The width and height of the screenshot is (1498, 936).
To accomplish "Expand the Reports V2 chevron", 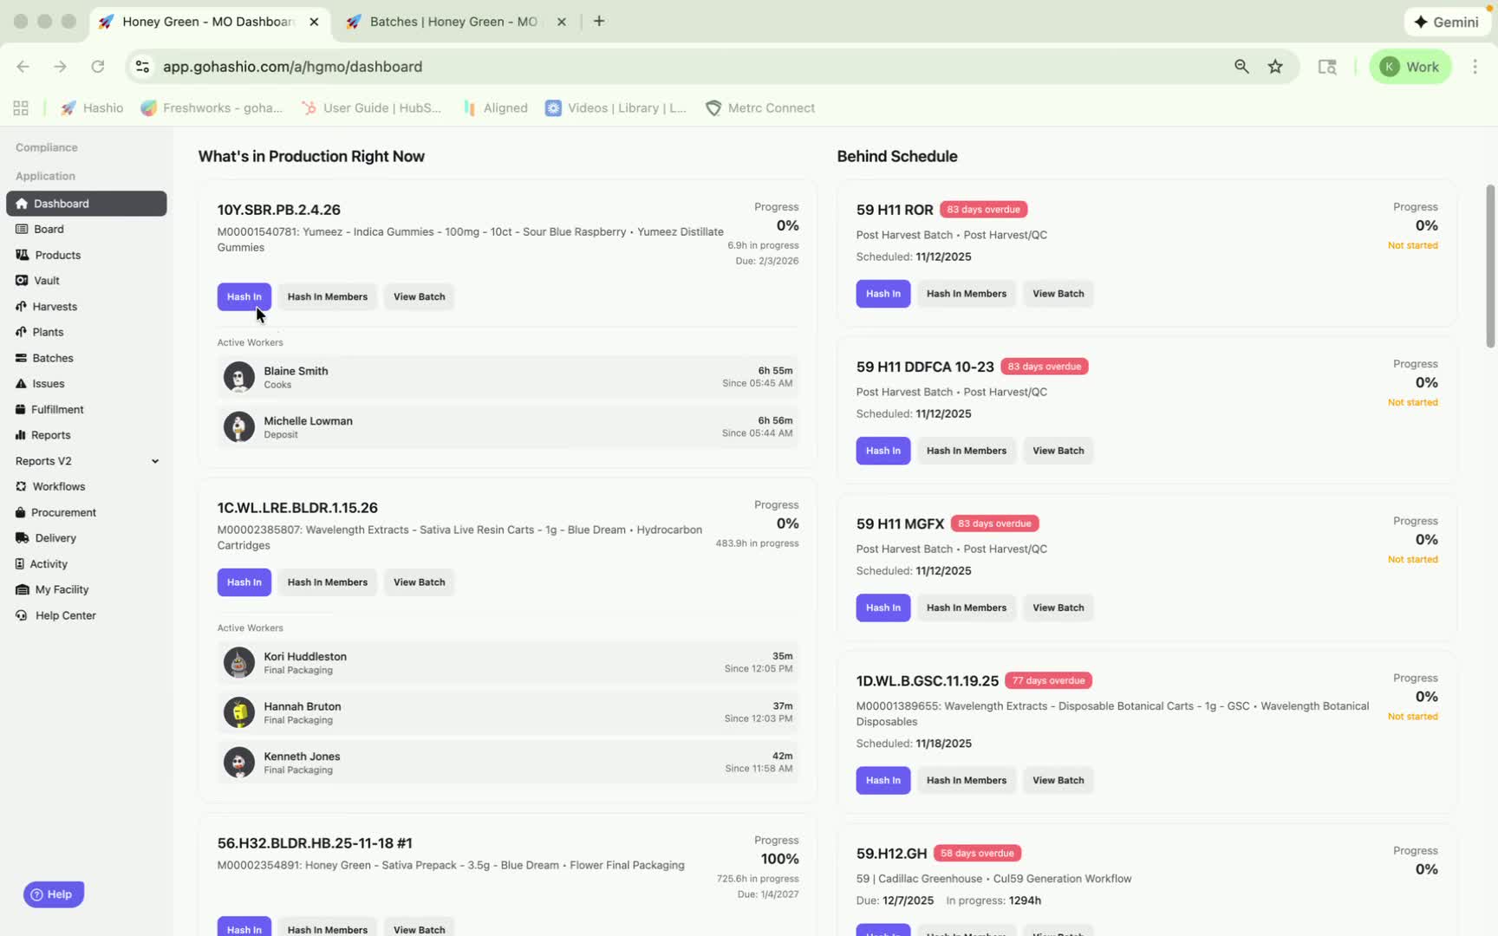I will 155,461.
